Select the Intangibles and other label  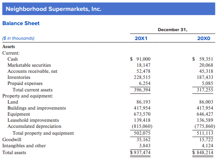(24, 146)
